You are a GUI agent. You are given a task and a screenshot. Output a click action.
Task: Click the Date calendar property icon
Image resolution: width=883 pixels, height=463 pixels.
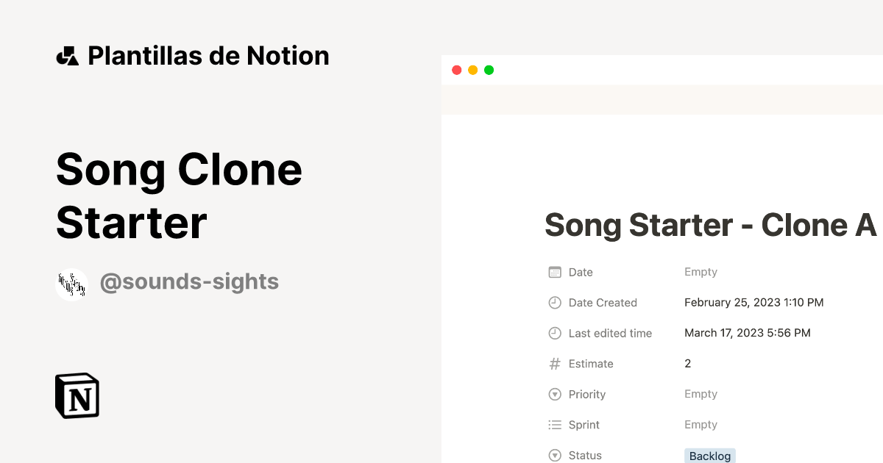[x=554, y=272]
